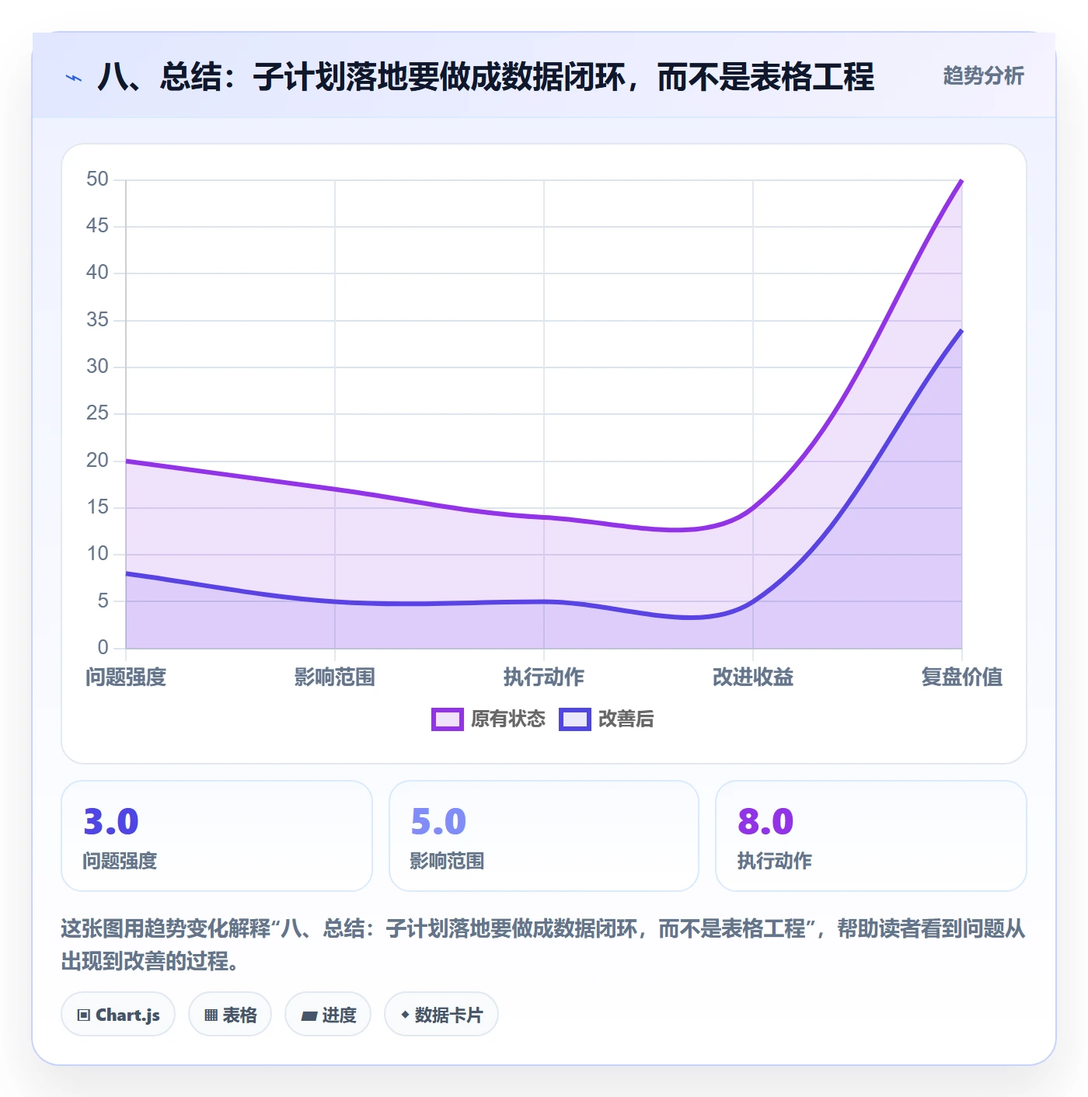Viewport: 1088px width, 1097px height.
Task: Click the y-axis value 0
Action: [103, 647]
